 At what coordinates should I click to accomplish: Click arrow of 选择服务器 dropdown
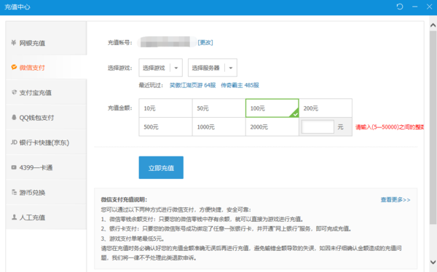(231, 68)
